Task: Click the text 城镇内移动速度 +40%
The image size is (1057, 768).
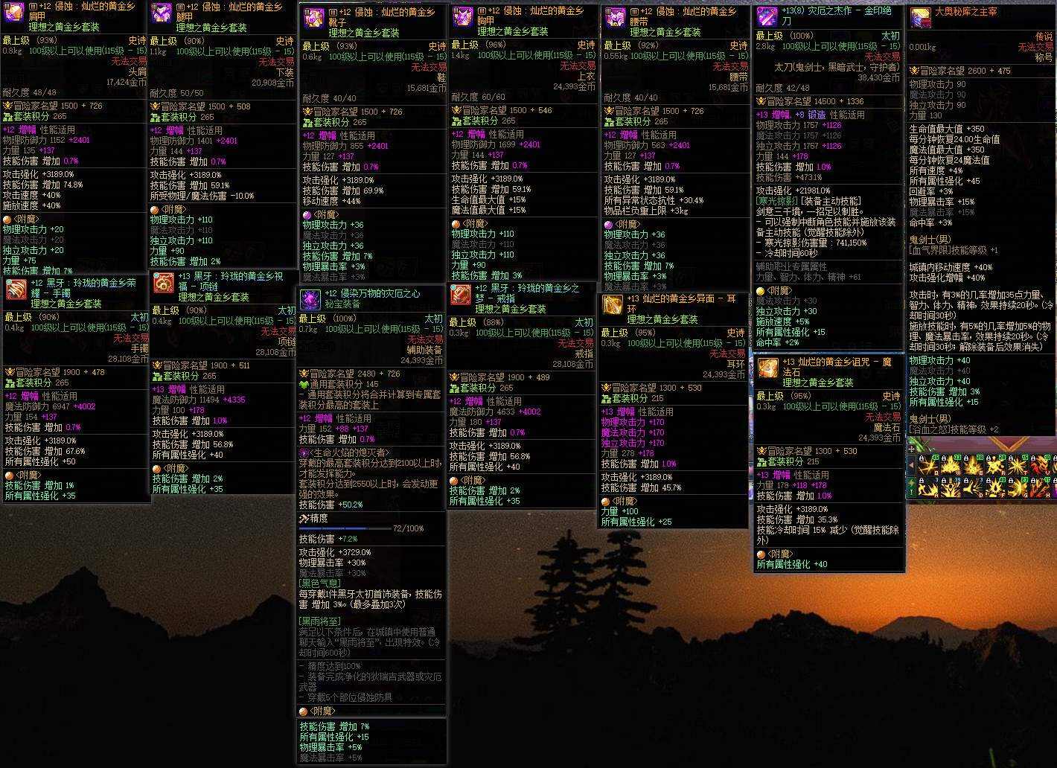Action: pyautogui.click(x=951, y=267)
